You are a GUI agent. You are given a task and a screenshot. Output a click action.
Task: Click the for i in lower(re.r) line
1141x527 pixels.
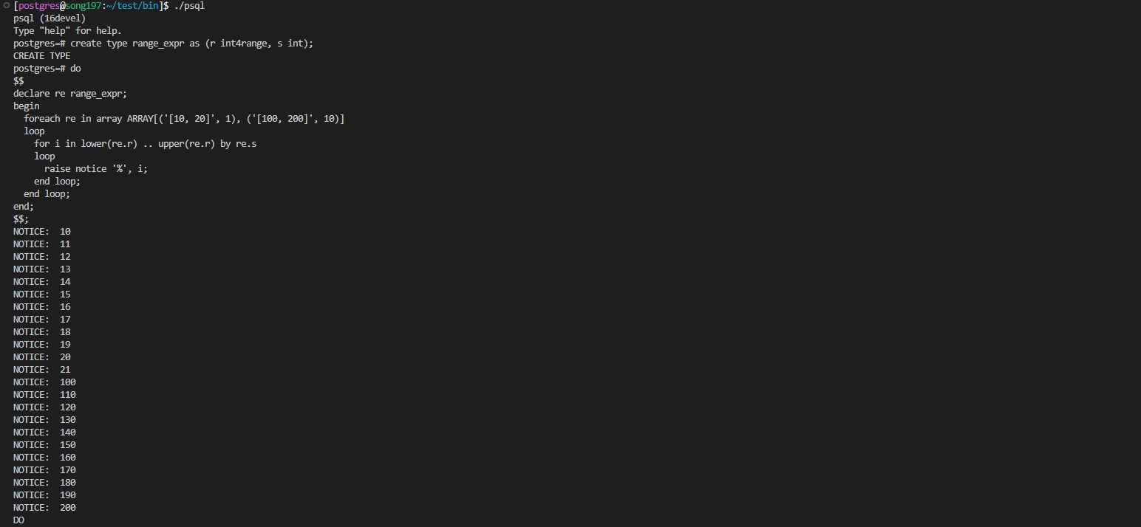(x=145, y=144)
